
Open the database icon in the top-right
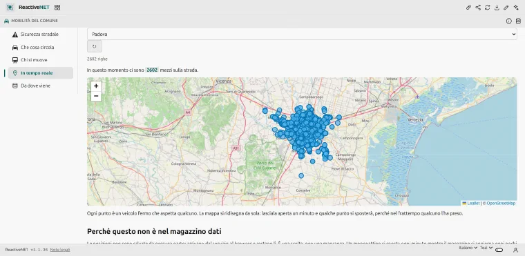point(518,21)
